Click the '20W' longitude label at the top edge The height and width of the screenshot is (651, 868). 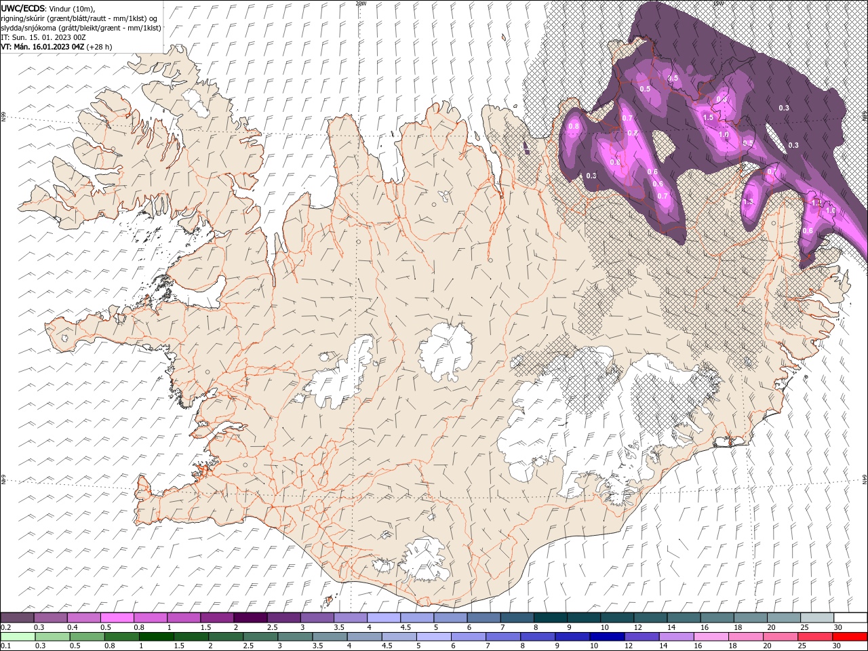pyautogui.click(x=361, y=3)
